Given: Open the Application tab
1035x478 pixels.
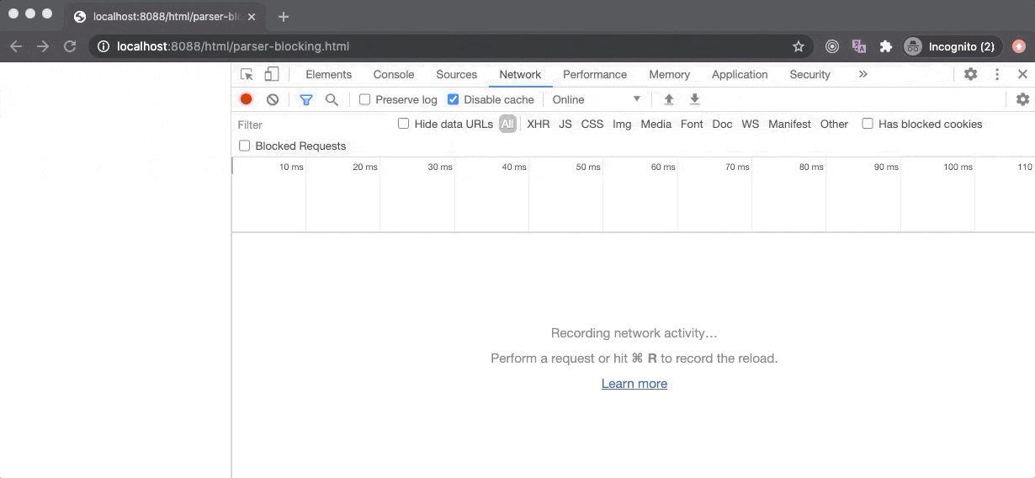Looking at the screenshot, I should pos(740,74).
